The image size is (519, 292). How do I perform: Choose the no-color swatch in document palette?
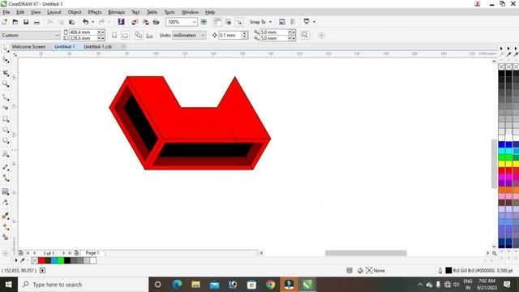[34, 260]
